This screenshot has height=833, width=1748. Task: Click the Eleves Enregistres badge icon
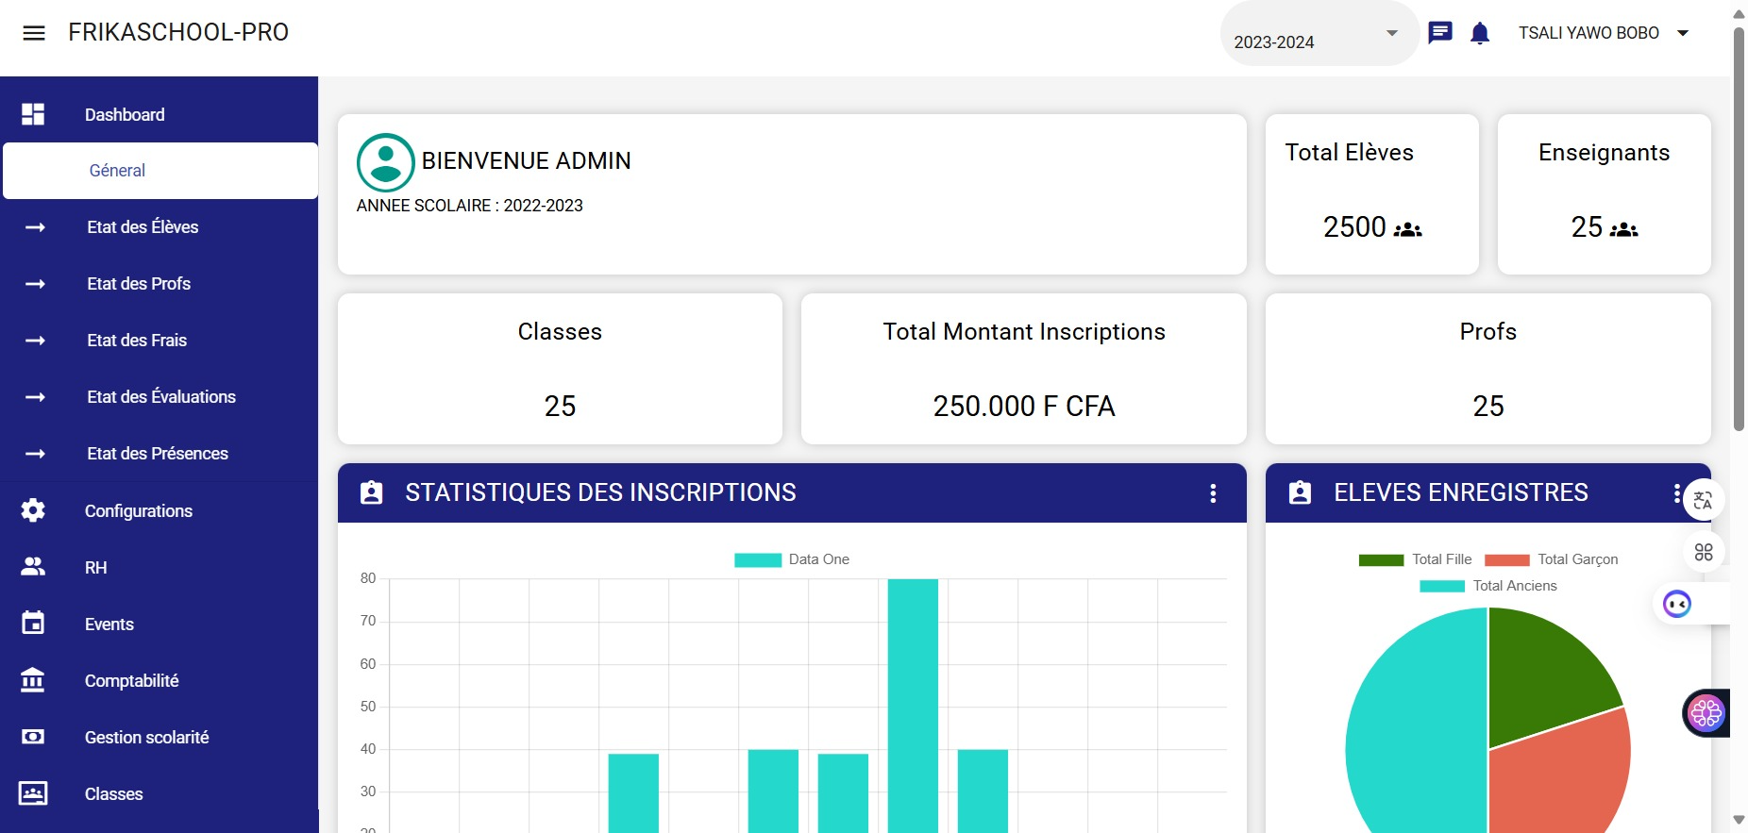[x=1301, y=492]
